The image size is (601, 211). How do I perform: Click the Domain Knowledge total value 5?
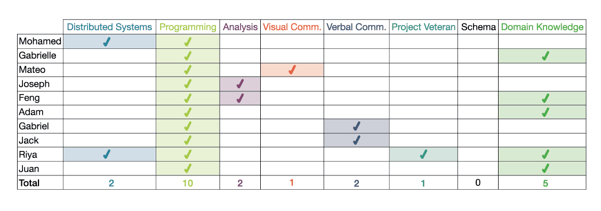click(545, 183)
